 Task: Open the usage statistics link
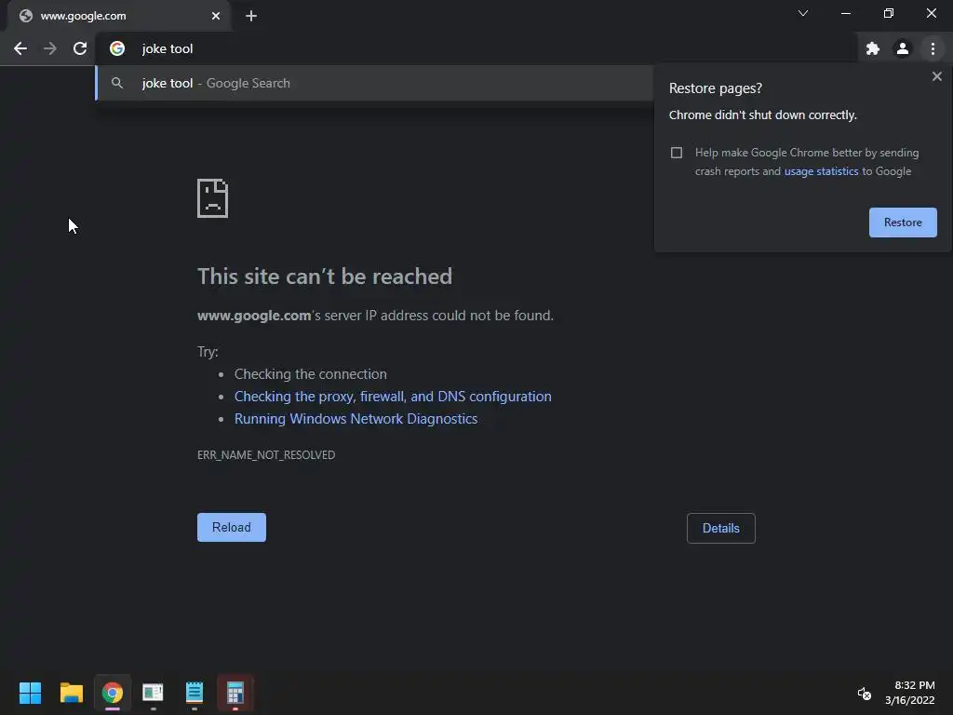pos(821,171)
